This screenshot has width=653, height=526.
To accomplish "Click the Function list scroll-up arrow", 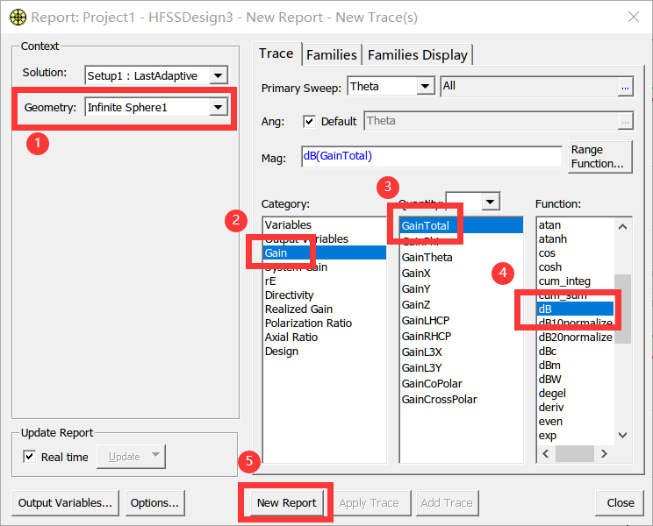I will [622, 226].
